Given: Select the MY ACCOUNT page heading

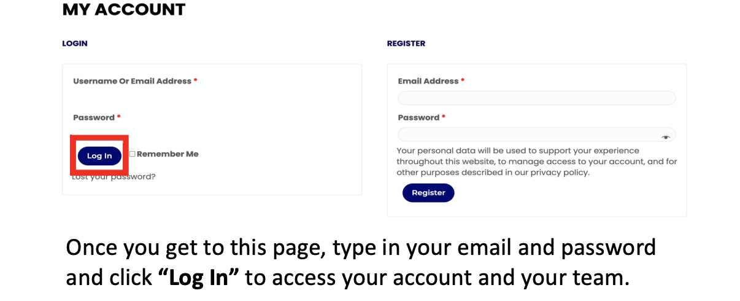Looking at the screenshot, I should click(x=124, y=9).
